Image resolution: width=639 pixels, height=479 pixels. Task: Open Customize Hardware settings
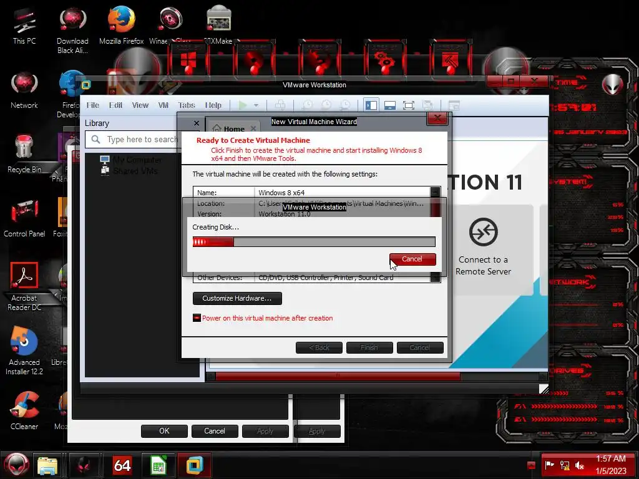coord(237,298)
